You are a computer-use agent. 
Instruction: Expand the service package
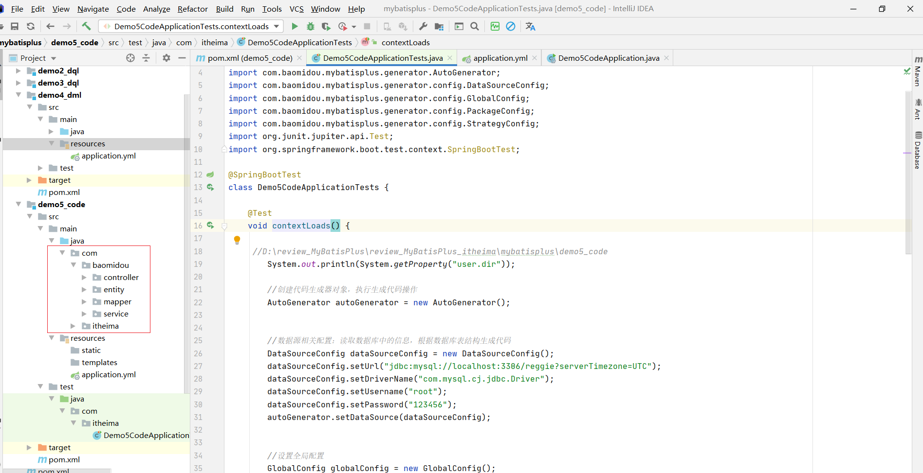click(x=84, y=314)
